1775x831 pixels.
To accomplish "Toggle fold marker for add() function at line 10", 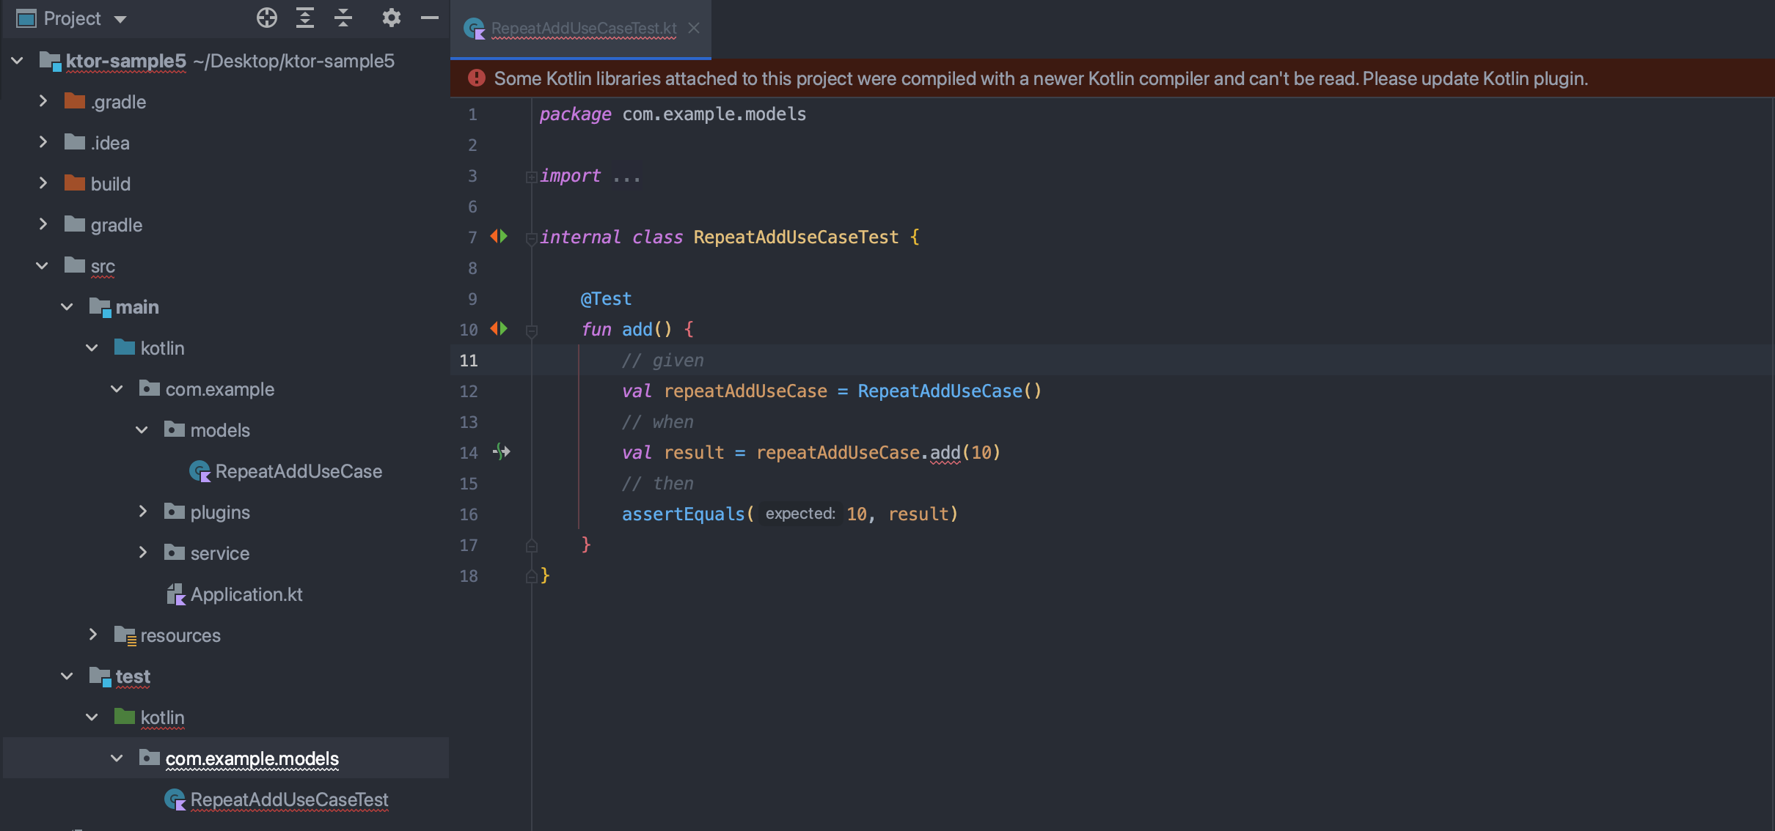I will click(532, 330).
